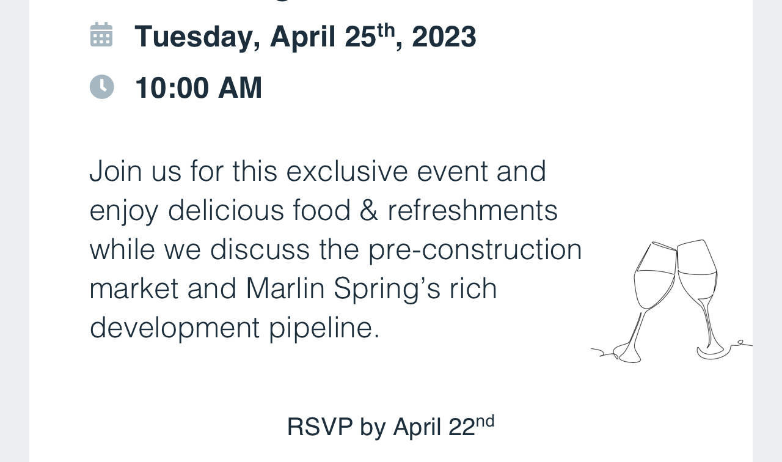Click the clock icon beside 10:00 AM
The image size is (782, 462).
pos(102,87)
